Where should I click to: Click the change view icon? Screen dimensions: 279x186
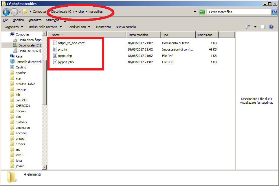click(x=248, y=27)
